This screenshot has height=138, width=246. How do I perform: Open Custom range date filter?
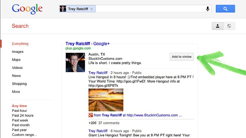click(24, 135)
